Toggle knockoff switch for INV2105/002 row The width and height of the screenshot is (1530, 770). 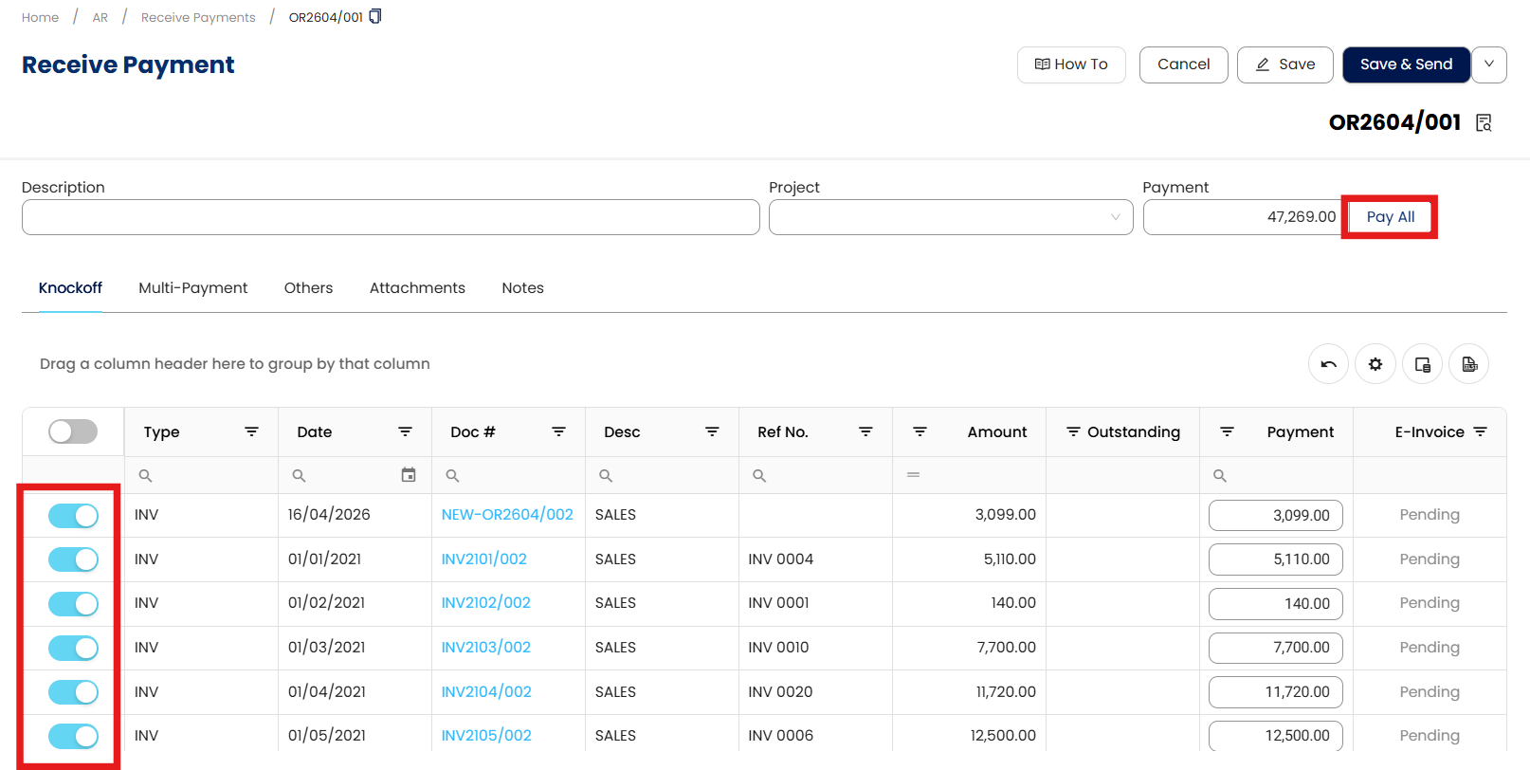tap(73, 736)
